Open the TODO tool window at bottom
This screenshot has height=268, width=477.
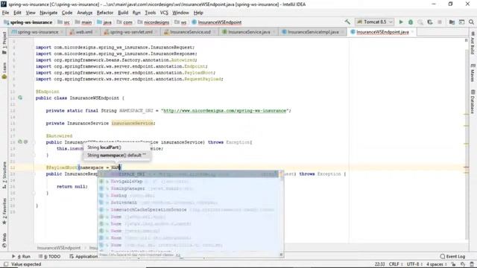click(x=50, y=256)
